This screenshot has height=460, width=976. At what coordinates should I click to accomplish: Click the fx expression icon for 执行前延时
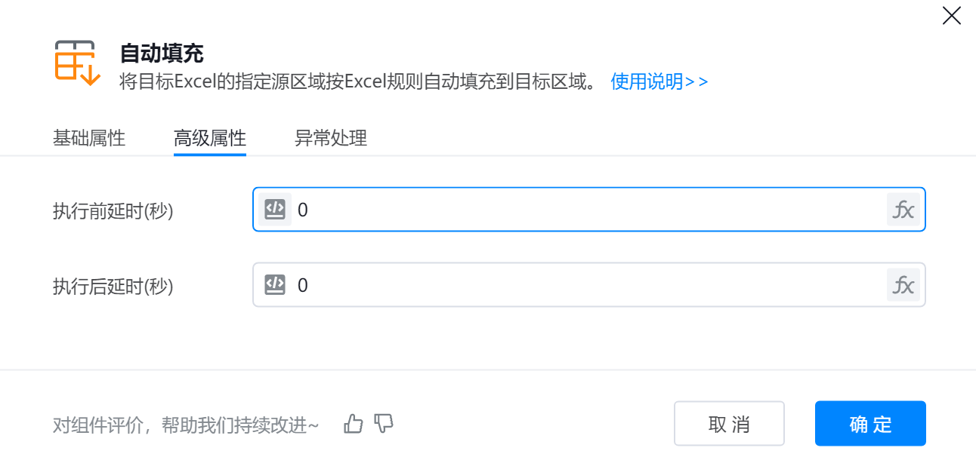903,210
